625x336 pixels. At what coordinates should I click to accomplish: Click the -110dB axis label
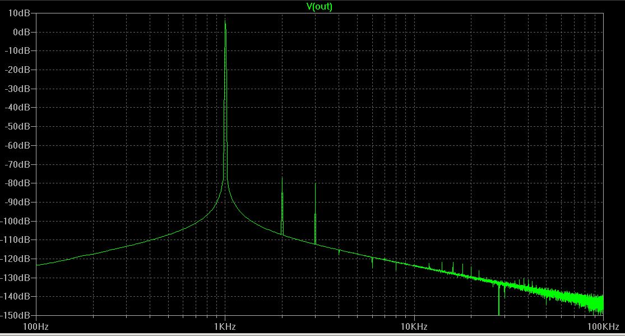point(15,240)
